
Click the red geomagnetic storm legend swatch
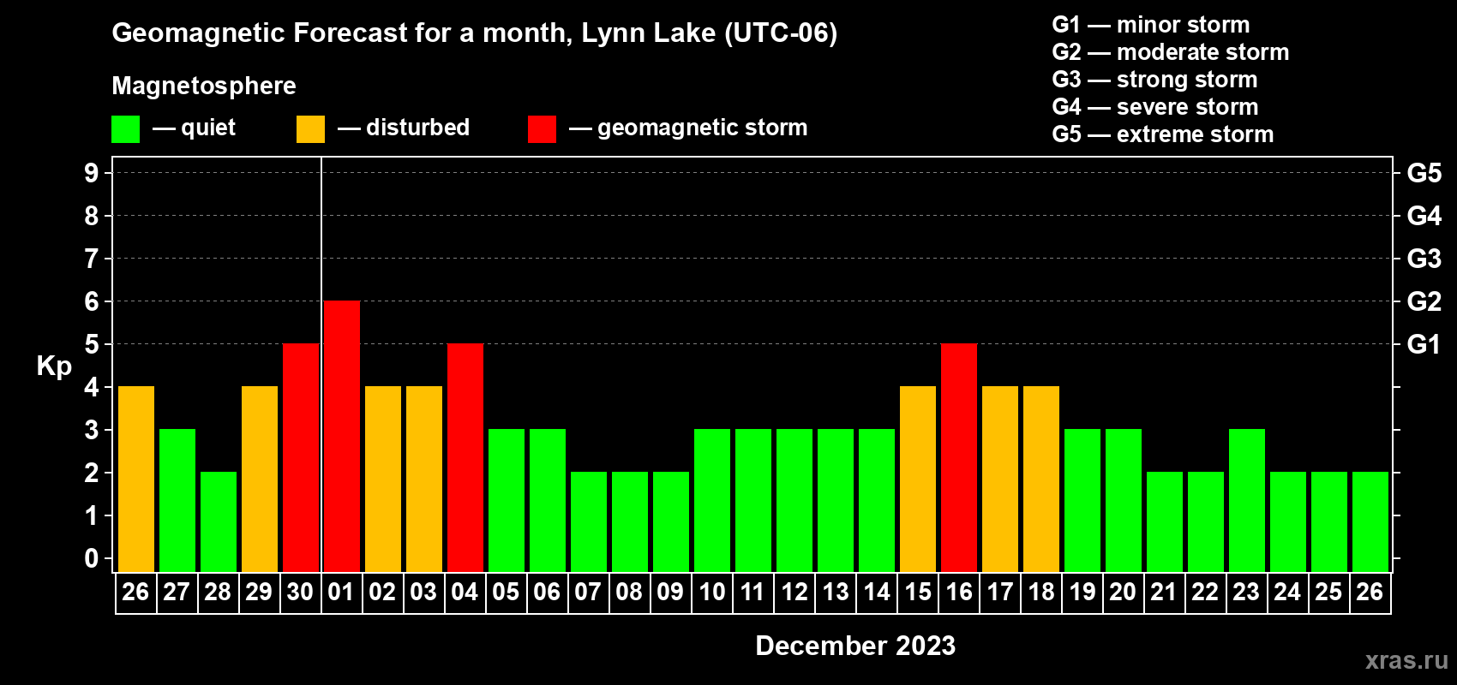[542, 129]
